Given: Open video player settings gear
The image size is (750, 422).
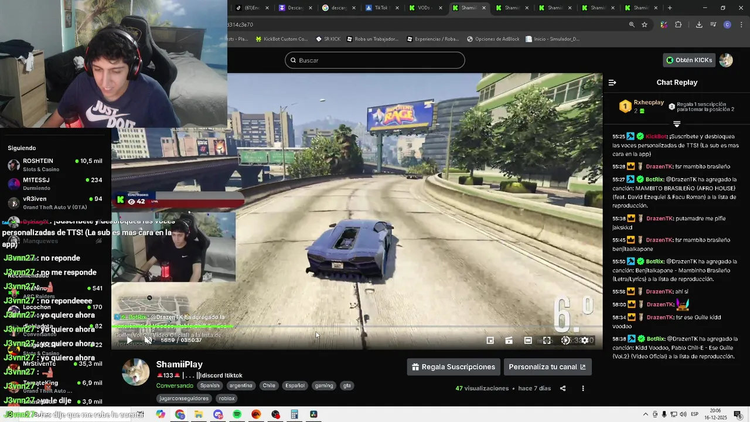Looking at the screenshot, I should (584, 341).
